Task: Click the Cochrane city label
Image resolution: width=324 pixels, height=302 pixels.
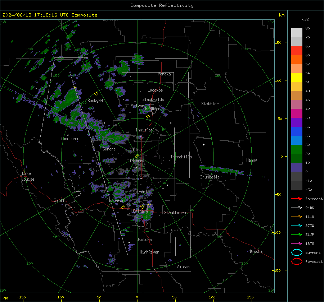Action: (118, 201)
